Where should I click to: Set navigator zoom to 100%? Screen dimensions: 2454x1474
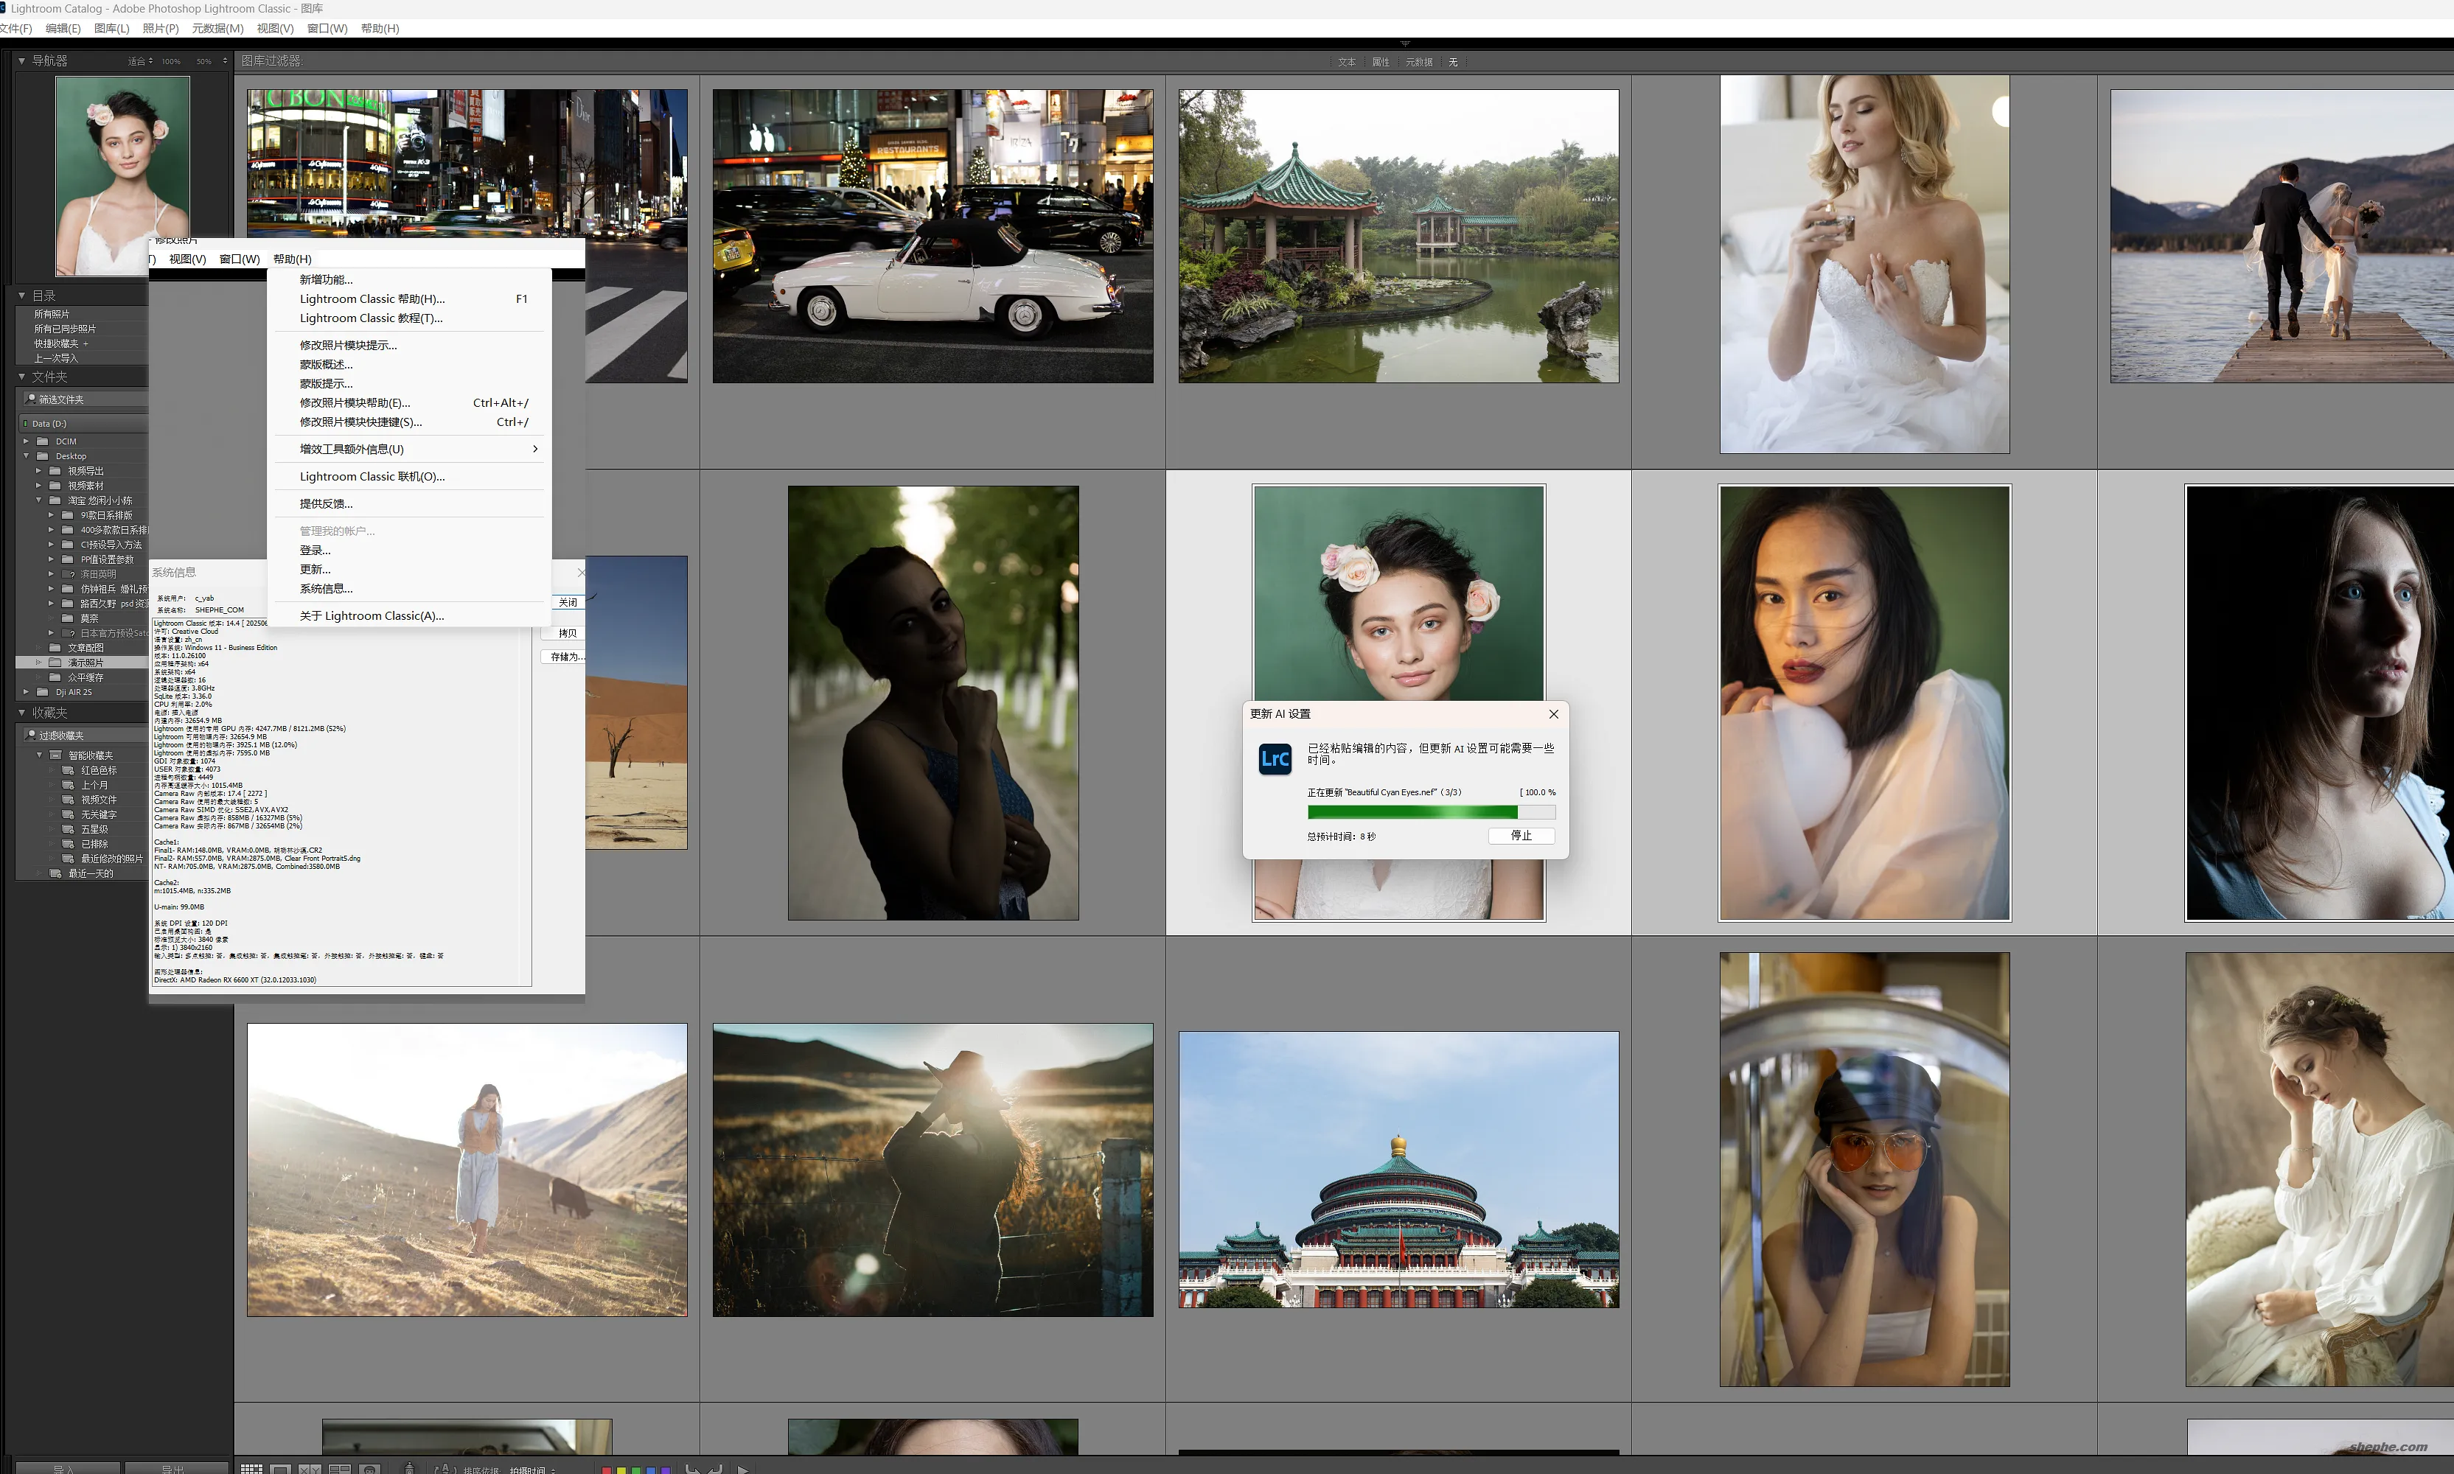click(171, 62)
